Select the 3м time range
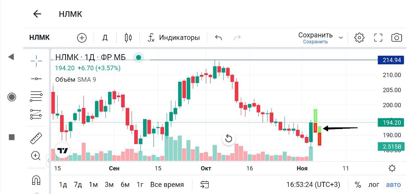This screenshot has height=194, width=420. [x=109, y=184]
